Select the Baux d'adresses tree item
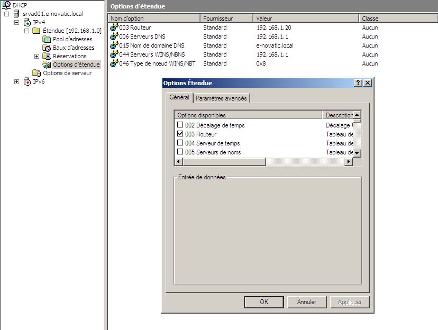Image resolution: width=438 pixels, height=330 pixels. 74,48
